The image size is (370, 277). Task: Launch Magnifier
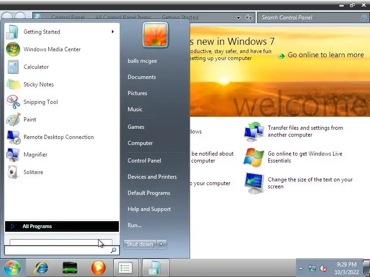point(62,155)
